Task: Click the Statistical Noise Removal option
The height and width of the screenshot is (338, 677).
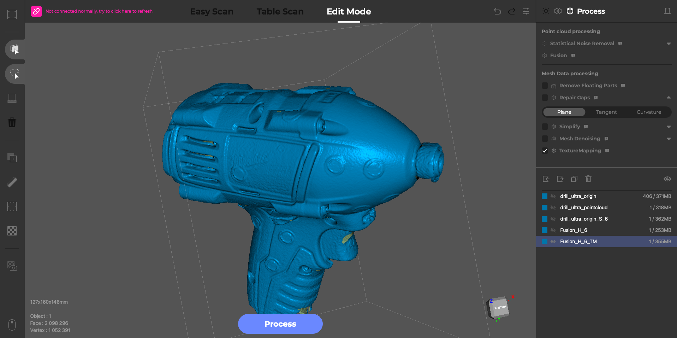Action: tap(582, 43)
